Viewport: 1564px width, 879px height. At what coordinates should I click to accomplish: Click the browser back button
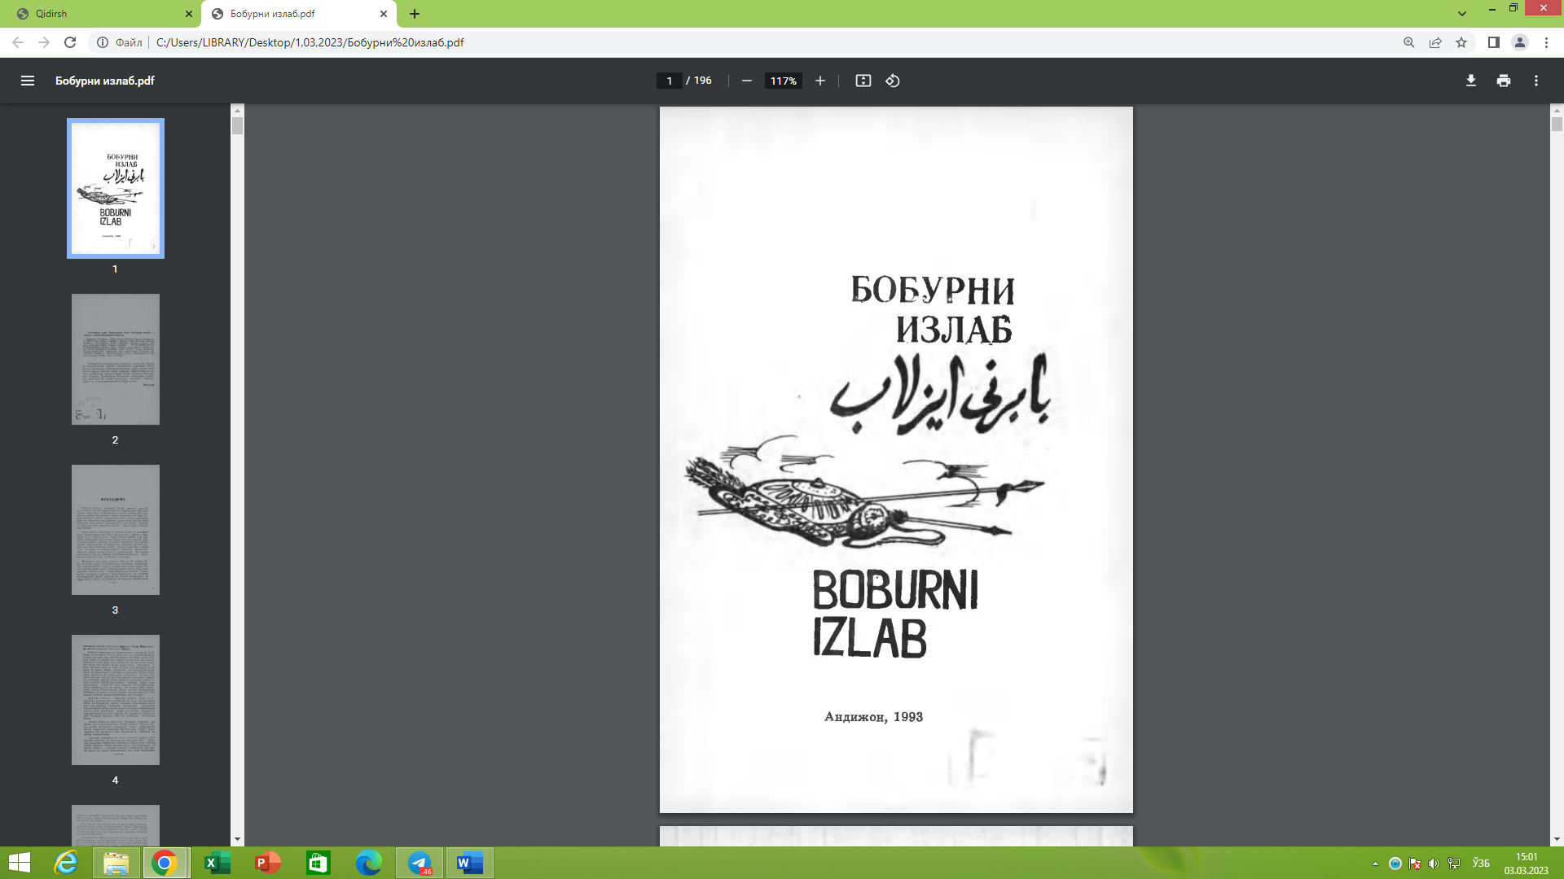tap(16, 42)
